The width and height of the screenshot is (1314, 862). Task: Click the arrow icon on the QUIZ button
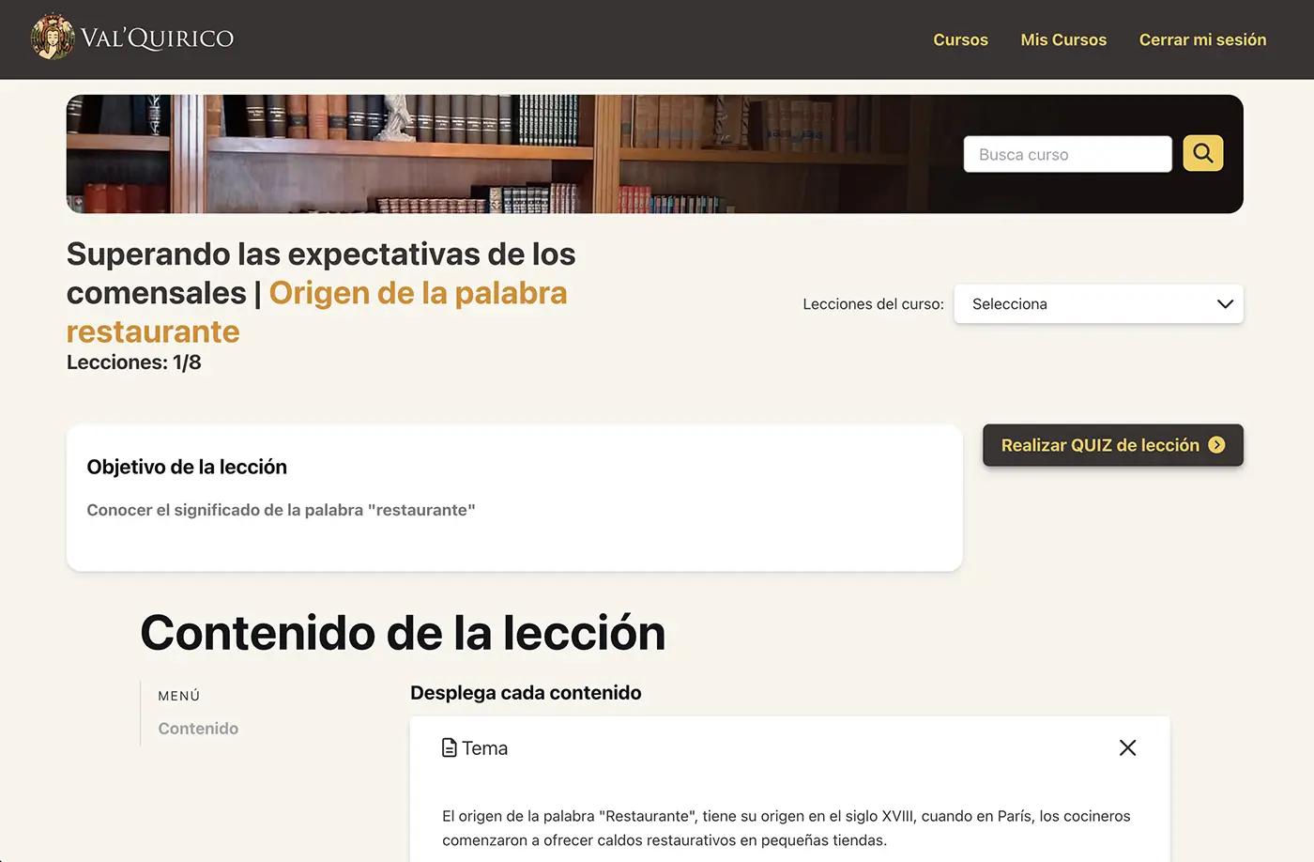pyautogui.click(x=1217, y=445)
